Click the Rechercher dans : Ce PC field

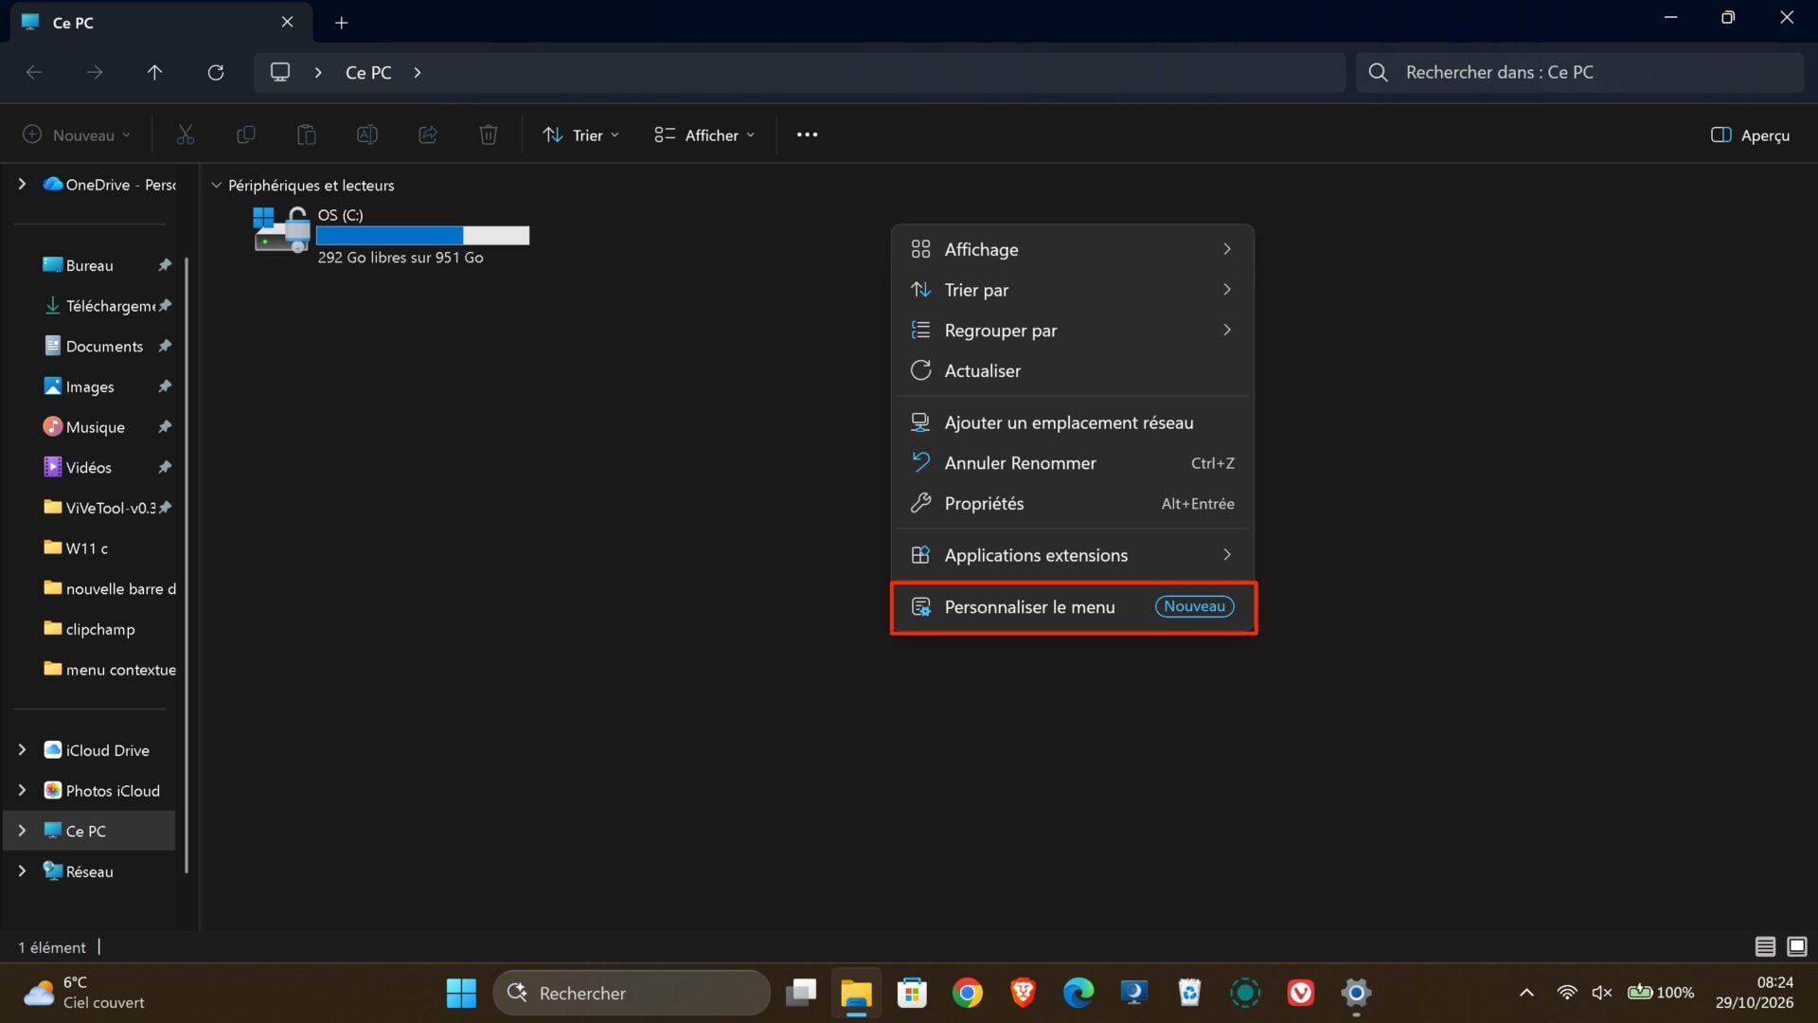click(1579, 73)
